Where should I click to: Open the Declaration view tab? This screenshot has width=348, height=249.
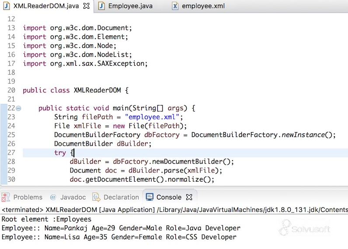click(x=121, y=197)
